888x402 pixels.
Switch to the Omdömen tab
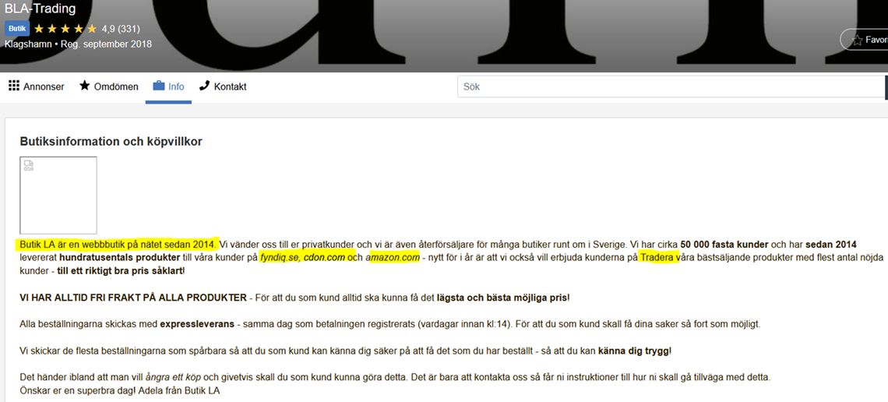pyautogui.click(x=108, y=86)
